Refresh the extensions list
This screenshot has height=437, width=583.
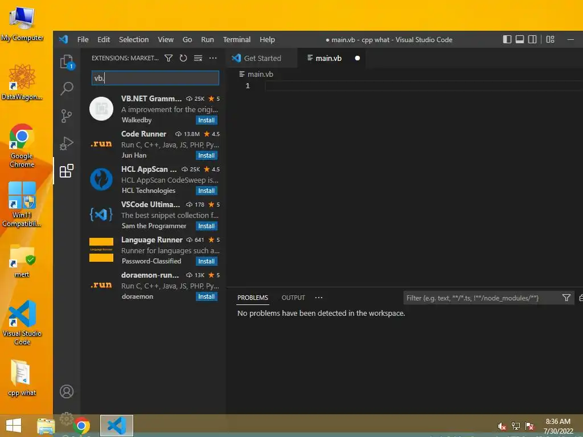183,59
